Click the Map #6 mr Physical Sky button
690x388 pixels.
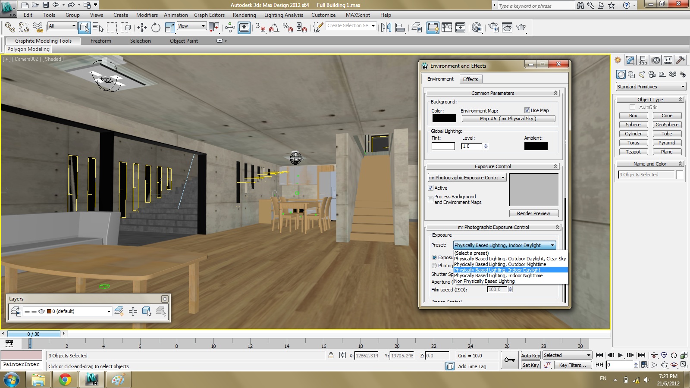tap(508, 119)
